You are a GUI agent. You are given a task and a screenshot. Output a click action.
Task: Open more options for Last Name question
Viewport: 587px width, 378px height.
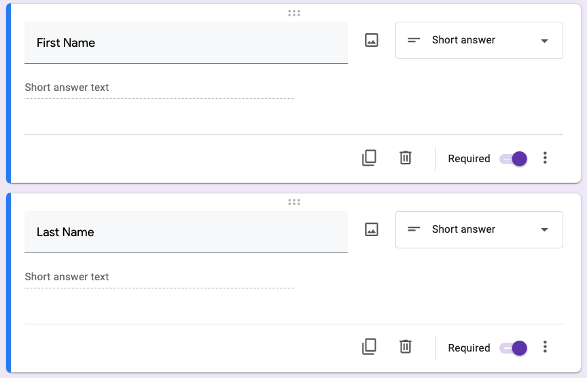545,347
